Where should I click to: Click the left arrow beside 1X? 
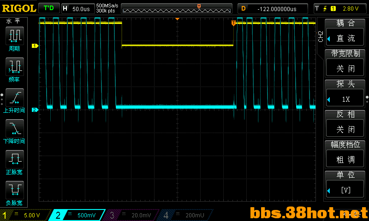pos(328,99)
